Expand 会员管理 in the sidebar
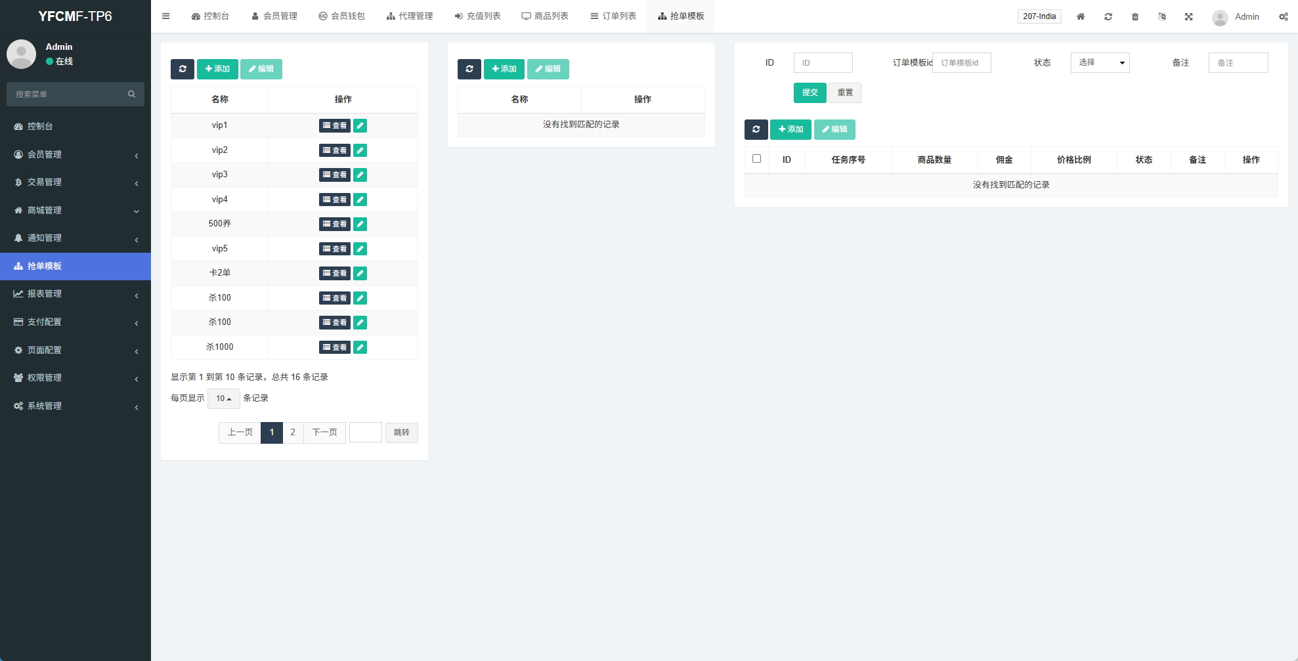The height and width of the screenshot is (661, 1298). click(76, 154)
